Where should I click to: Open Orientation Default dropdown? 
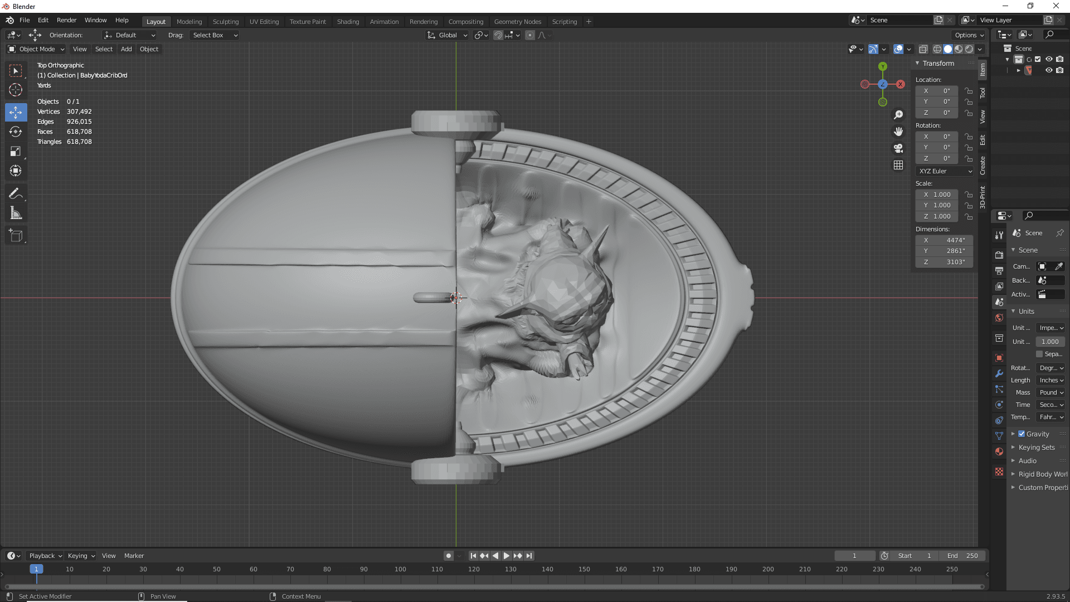129,35
